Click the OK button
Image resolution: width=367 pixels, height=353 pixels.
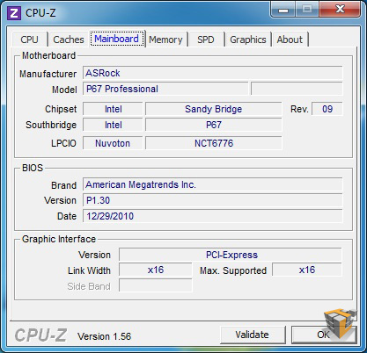pos(324,335)
